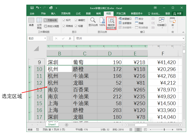Click the macro recording icon in status bar

coord(38,129)
